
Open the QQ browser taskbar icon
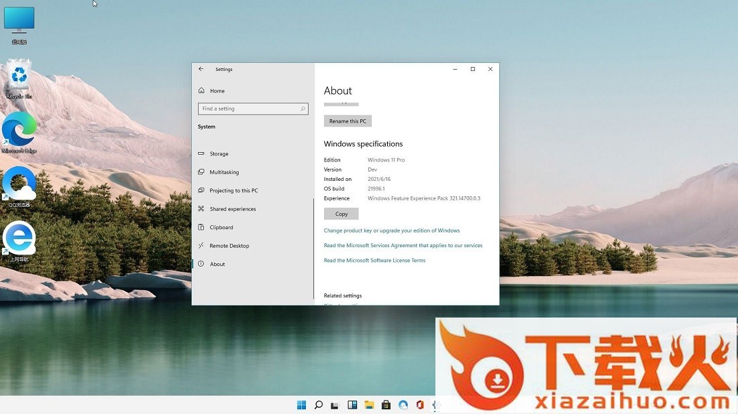tap(403, 405)
